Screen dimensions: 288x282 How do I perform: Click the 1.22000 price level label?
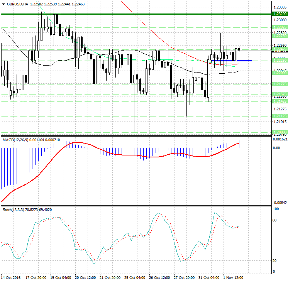pyautogui.click(x=279, y=73)
